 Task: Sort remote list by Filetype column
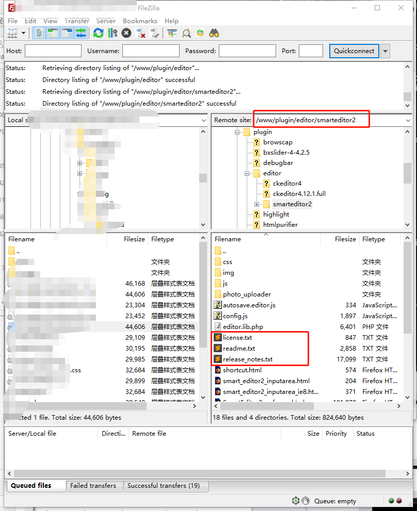[x=374, y=239]
